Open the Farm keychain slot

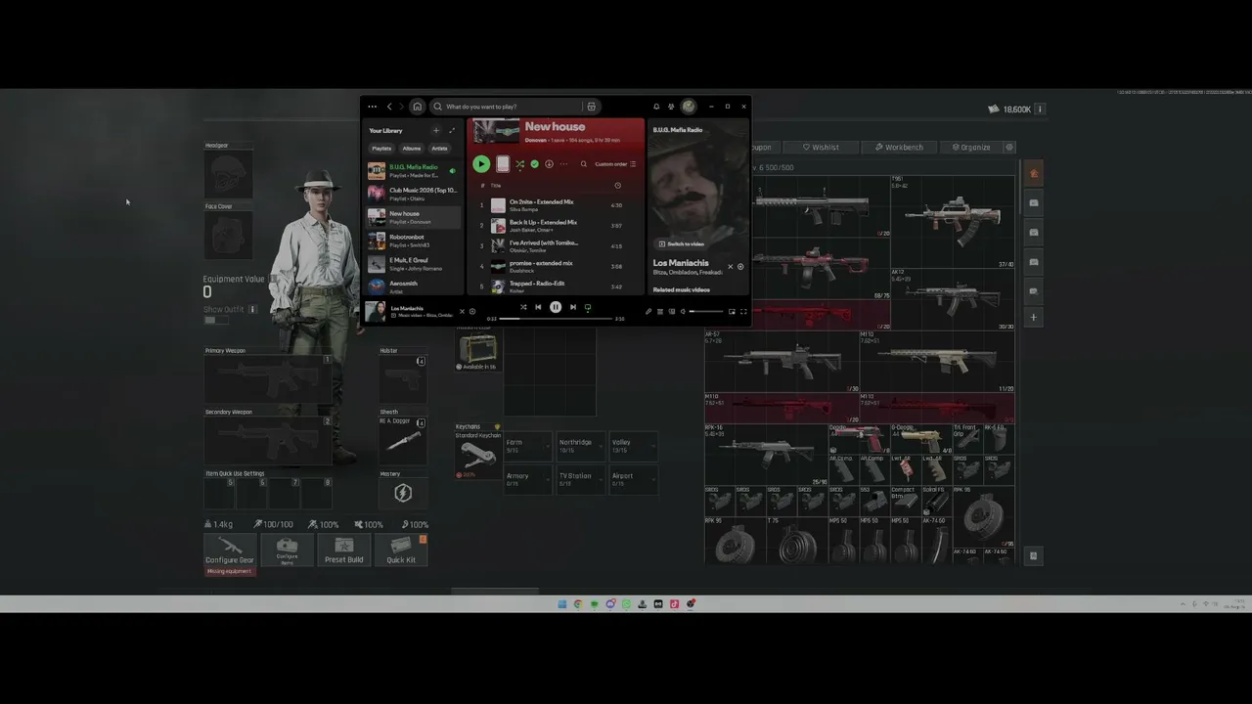coord(528,446)
